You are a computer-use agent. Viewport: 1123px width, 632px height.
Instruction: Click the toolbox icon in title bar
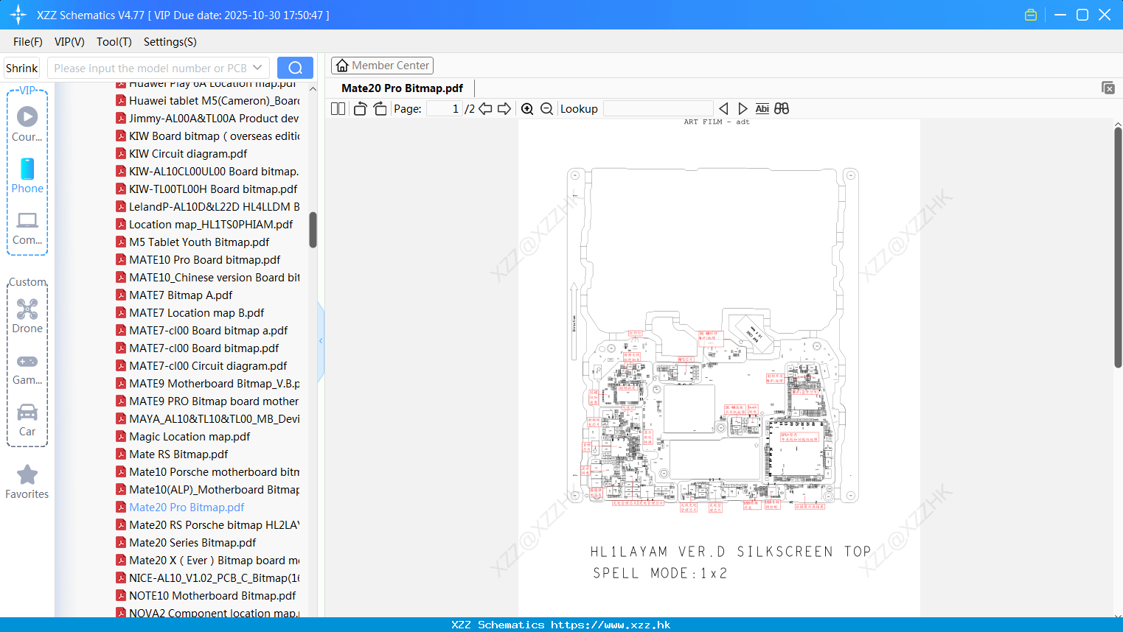tap(1031, 15)
